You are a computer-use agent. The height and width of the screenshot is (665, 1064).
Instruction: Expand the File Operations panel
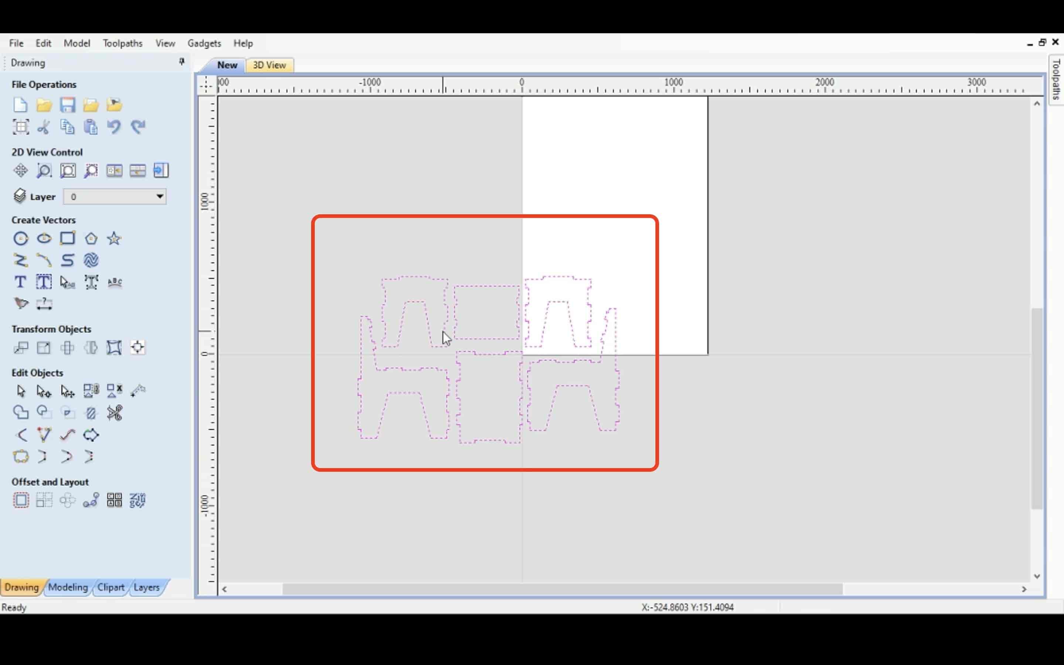point(44,83)
